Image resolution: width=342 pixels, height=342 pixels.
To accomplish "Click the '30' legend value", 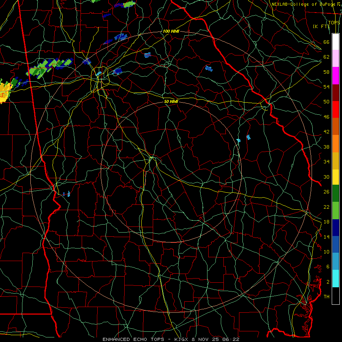I will (326, 177).
